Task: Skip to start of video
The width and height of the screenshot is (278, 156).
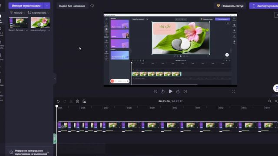Action: pos(156,91)
